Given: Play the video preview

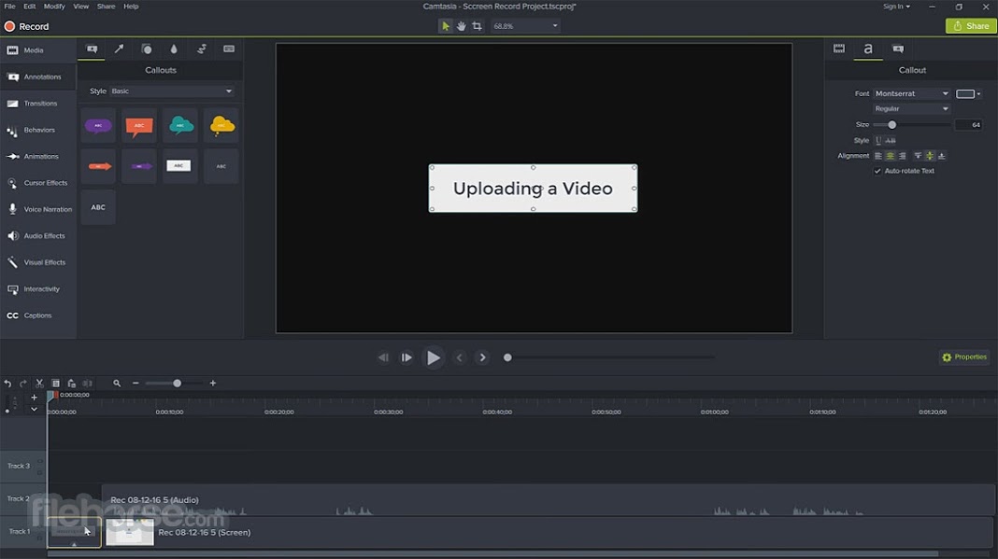Looking at the screenshot, I should point(433,358).
